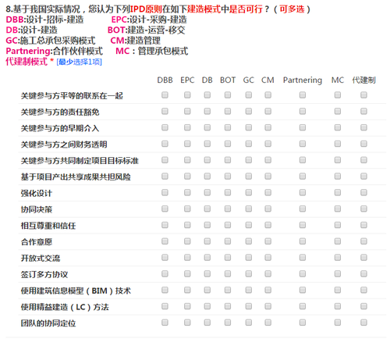Screen dimensions: 390x339
Task: Click the row label 关键参与方的责任豁免
Action: (60, 112)
